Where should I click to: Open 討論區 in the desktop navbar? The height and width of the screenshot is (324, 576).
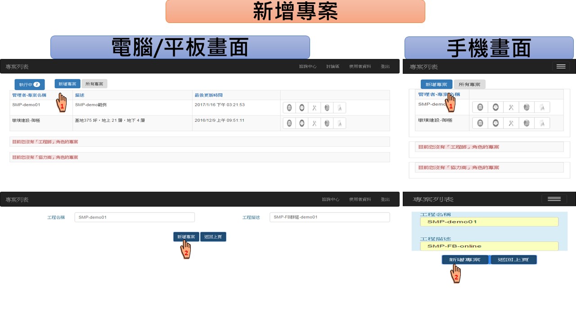333,67
